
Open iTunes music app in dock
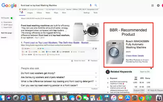[x=114, y=98]
